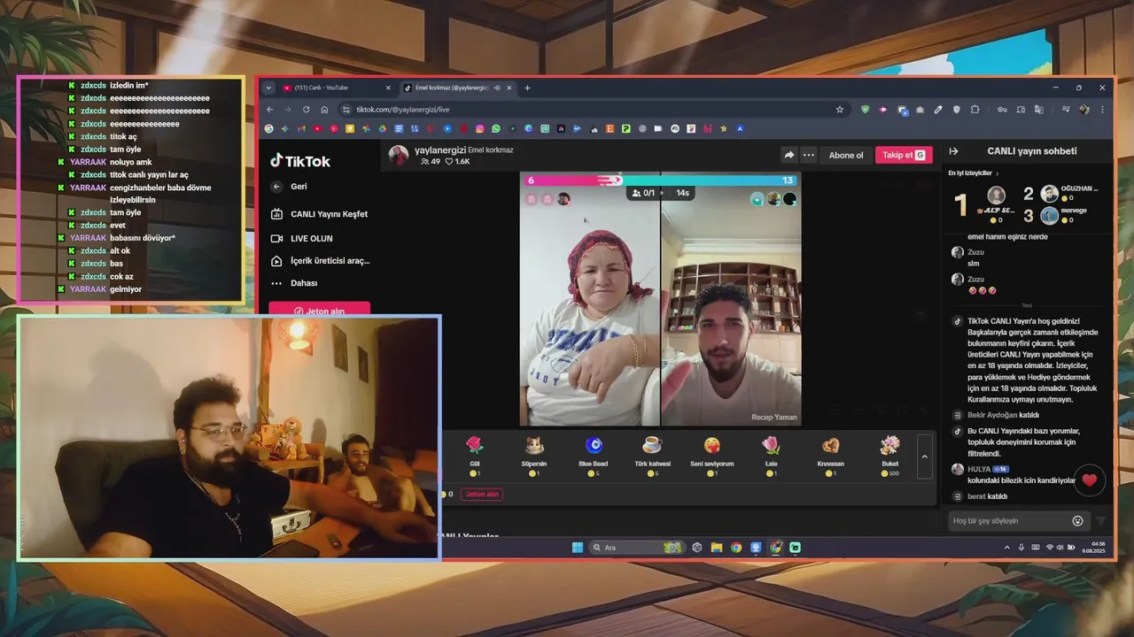Viewport: 1134px width, 637px height.
Task: Show hidden system tray icons
Action: pos(1006,548)
